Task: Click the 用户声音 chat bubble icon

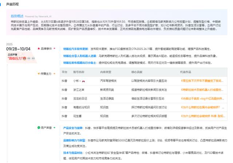Action: coord(39,128)
